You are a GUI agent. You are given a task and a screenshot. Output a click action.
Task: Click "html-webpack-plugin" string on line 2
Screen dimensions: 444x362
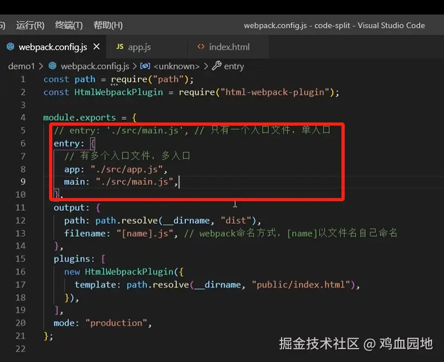click(275, 92)
